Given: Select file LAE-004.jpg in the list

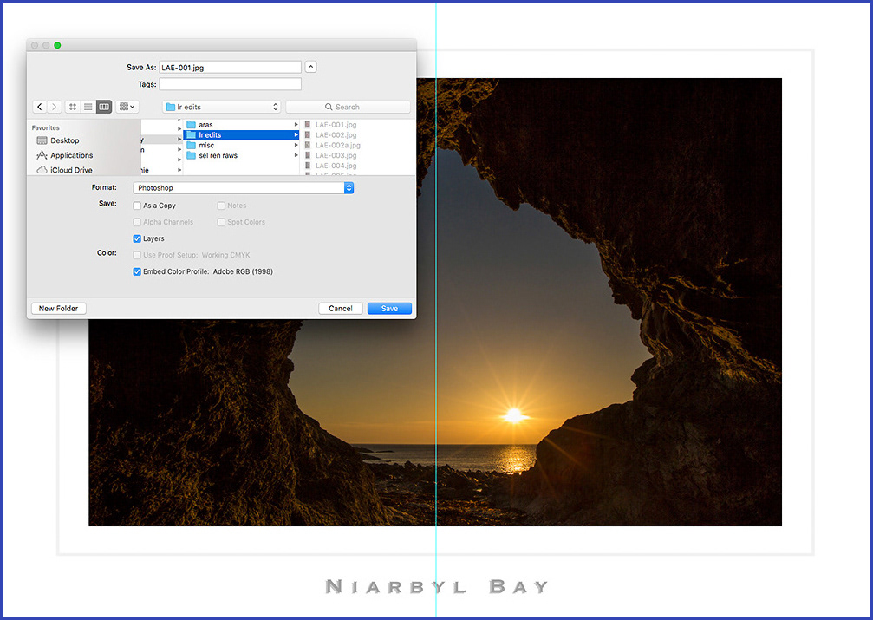Looking at the screenshot, I should [336, 166].
